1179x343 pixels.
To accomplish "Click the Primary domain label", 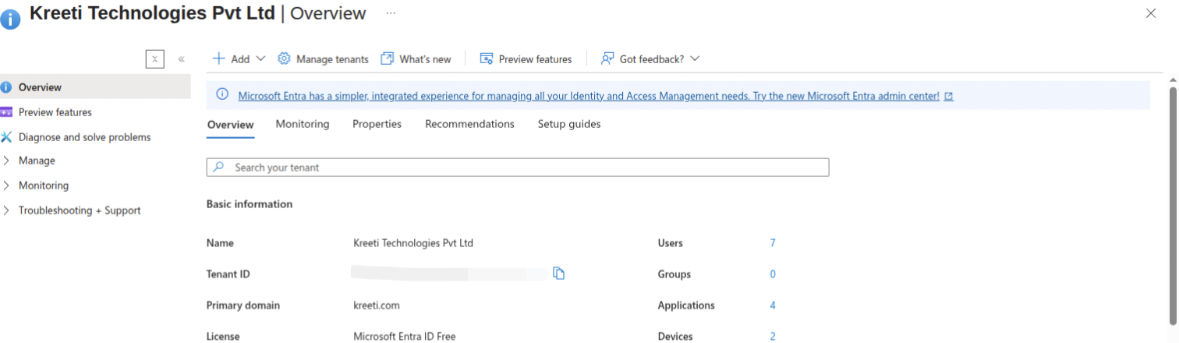I will [243, 306].
